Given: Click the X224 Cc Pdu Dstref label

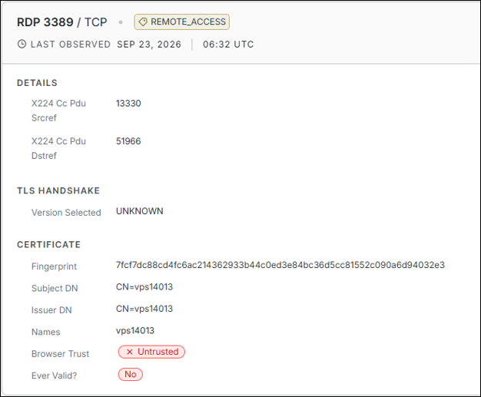Looking at the screenshot, I should click(x=58, y=148).
